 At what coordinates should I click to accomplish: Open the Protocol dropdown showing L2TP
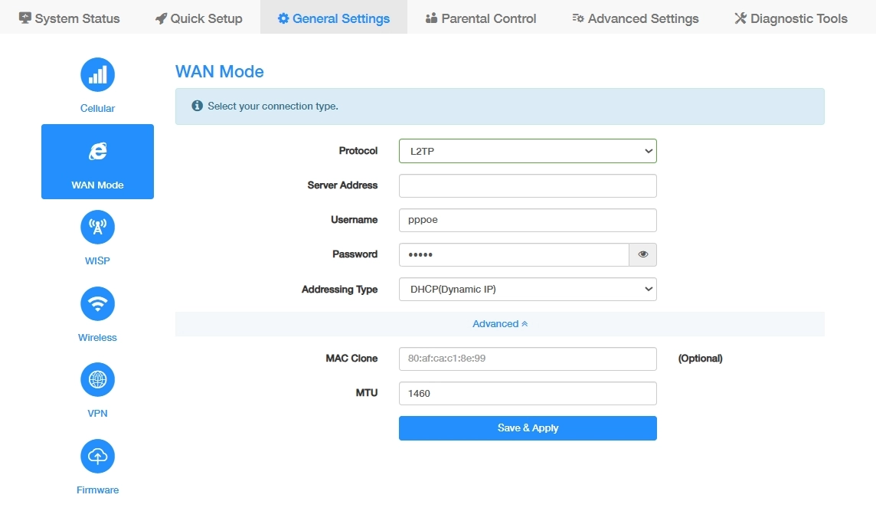pos(528,151)
